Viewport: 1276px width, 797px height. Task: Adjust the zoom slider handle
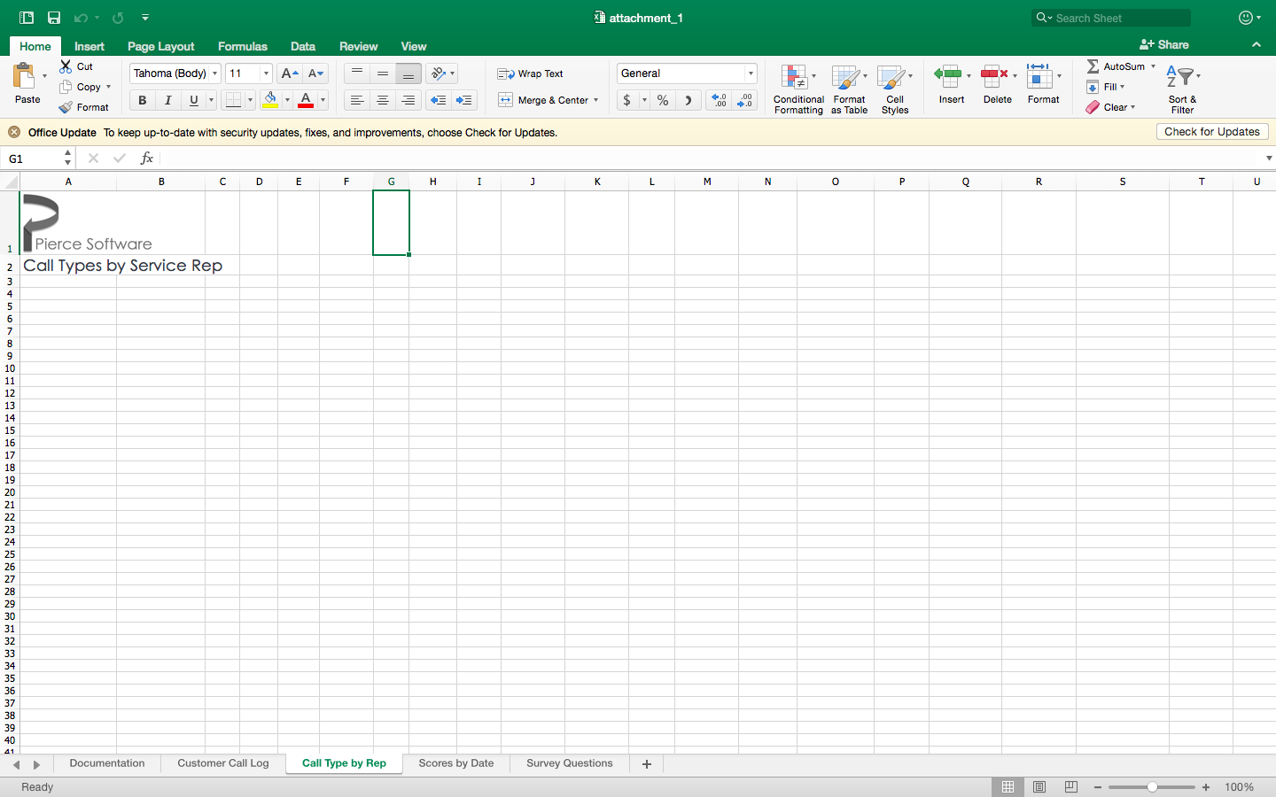1152,787
